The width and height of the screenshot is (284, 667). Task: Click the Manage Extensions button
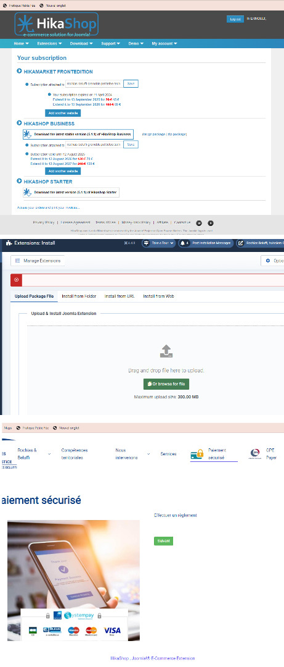38,261
